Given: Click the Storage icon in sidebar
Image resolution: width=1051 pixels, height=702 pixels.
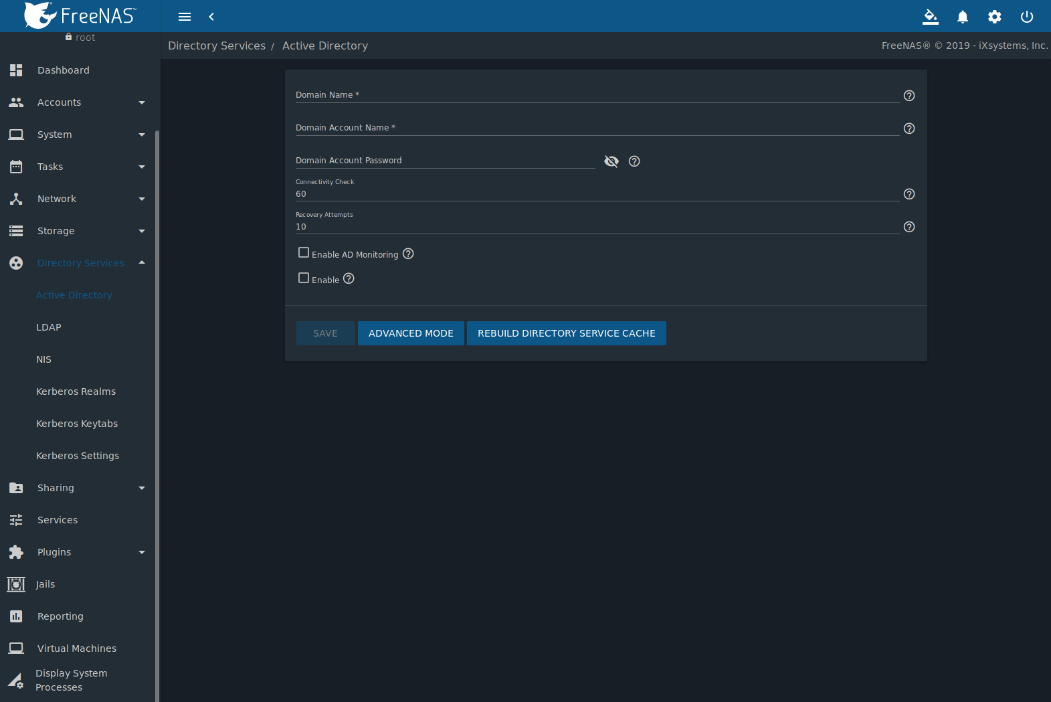Looking at the screenshot, I should [x=16, y=231].
